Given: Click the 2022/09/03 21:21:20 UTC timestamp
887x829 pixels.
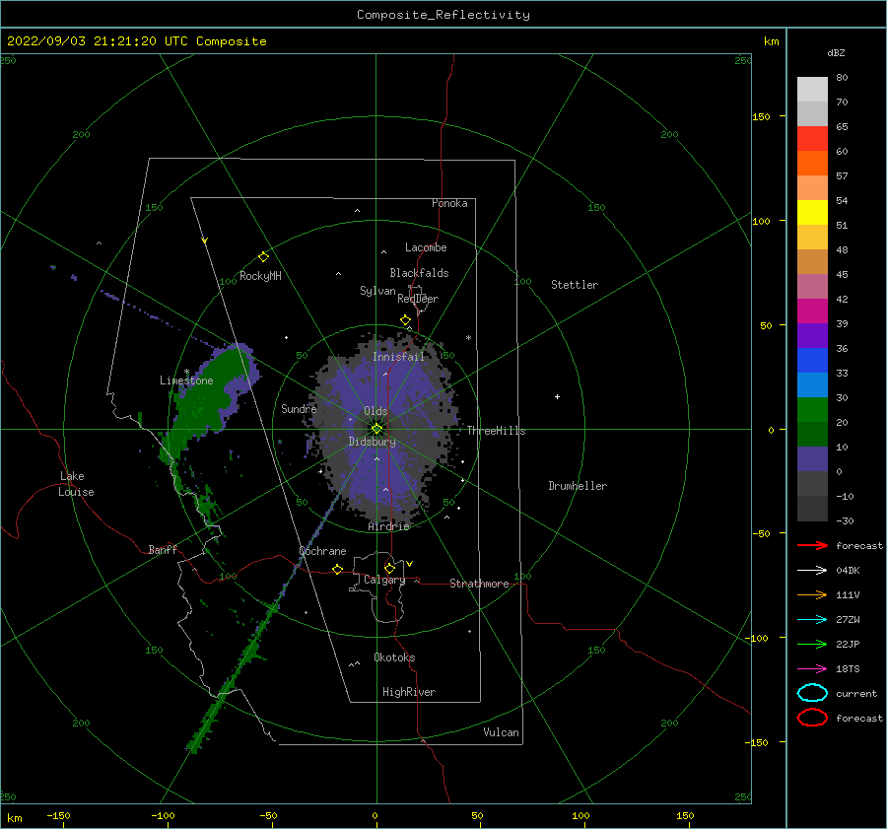Looking at the screenshot, I should click(136, 41).
